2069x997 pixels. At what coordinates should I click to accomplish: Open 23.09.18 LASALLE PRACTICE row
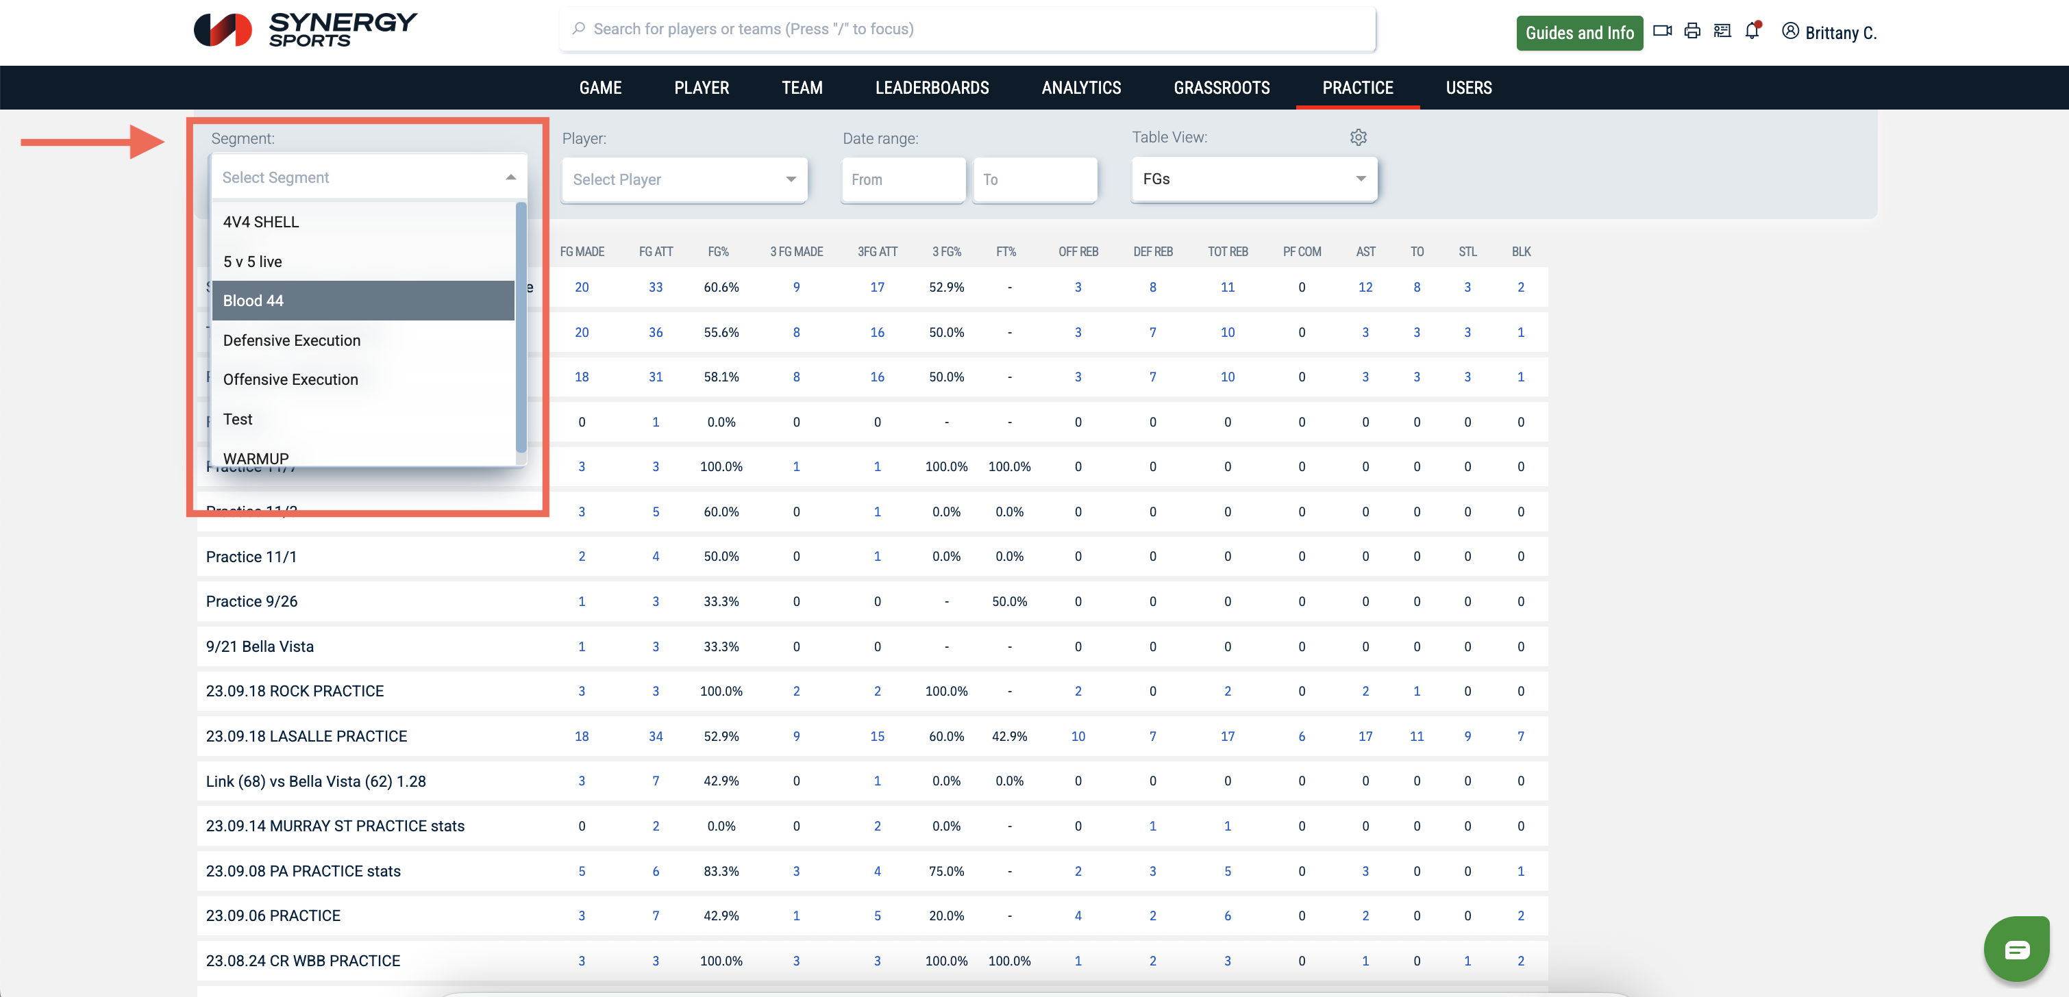point(306,736)
